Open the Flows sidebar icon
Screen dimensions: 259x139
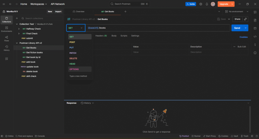pyautogui.click(x=7, y=38)
